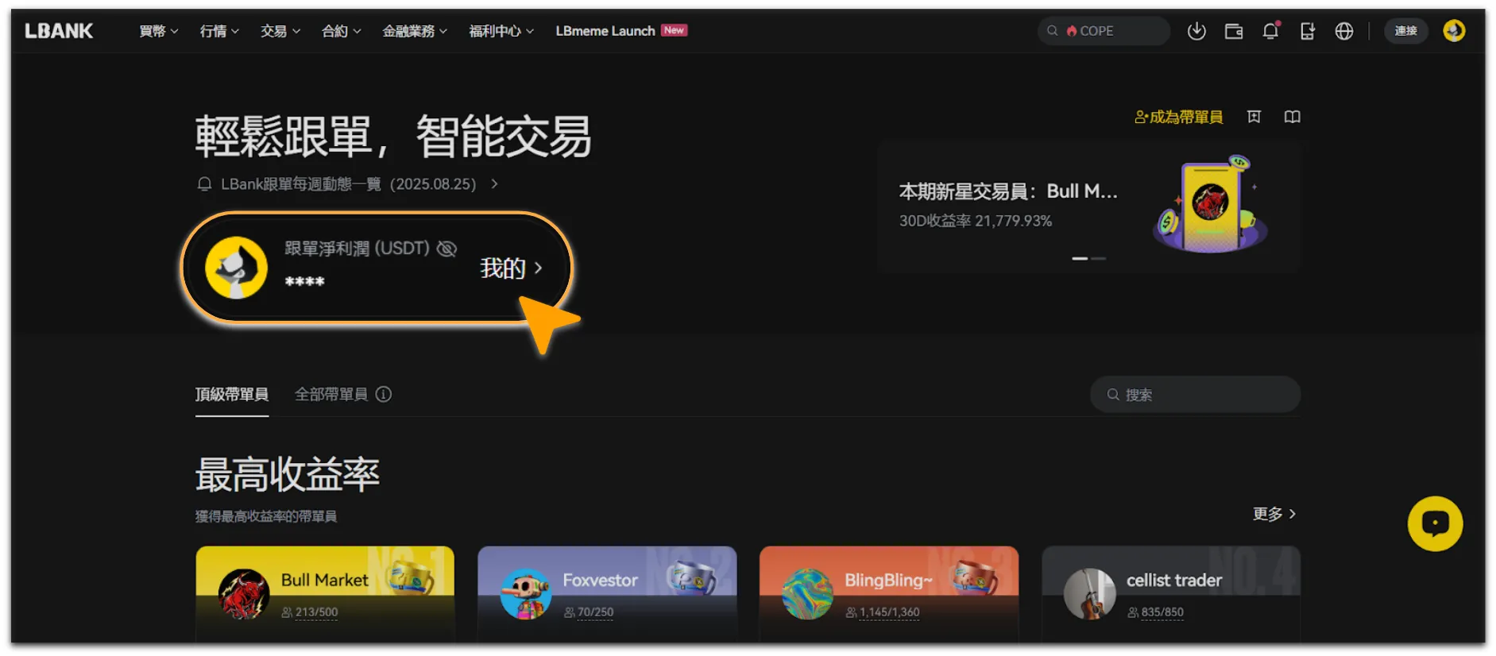Image resolution: width=1496 pixels, height=656 pixels.
Task: Select the first banner slide indicator
Action: coord(1080,258)
